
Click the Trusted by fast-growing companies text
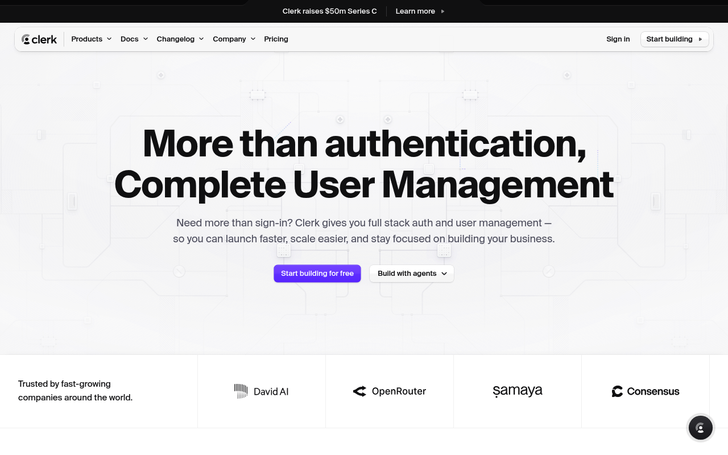tap(75, 391)
